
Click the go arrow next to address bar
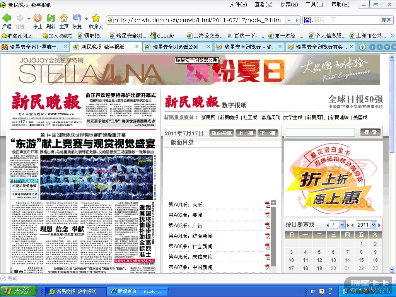pos(297,20)
